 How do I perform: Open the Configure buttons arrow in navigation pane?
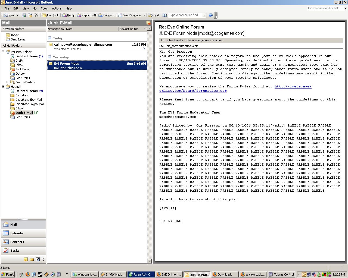[x=43, y=259]
